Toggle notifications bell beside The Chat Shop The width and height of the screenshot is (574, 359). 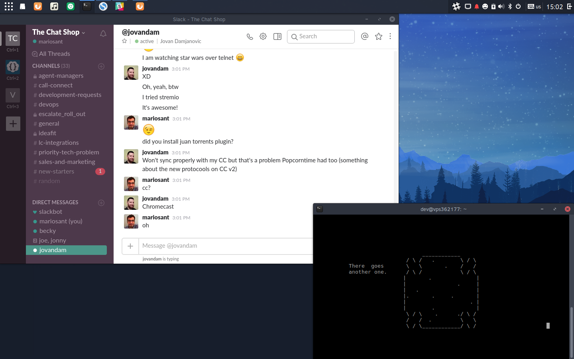point(103,34)
